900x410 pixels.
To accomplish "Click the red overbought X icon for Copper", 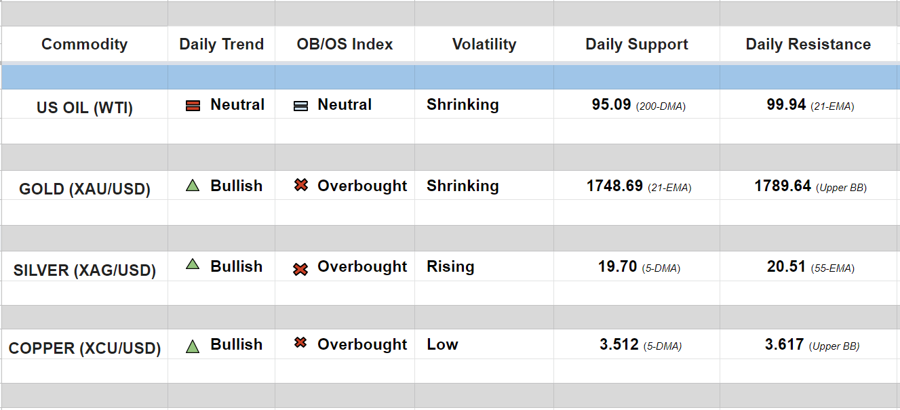I will coord(300,343).
